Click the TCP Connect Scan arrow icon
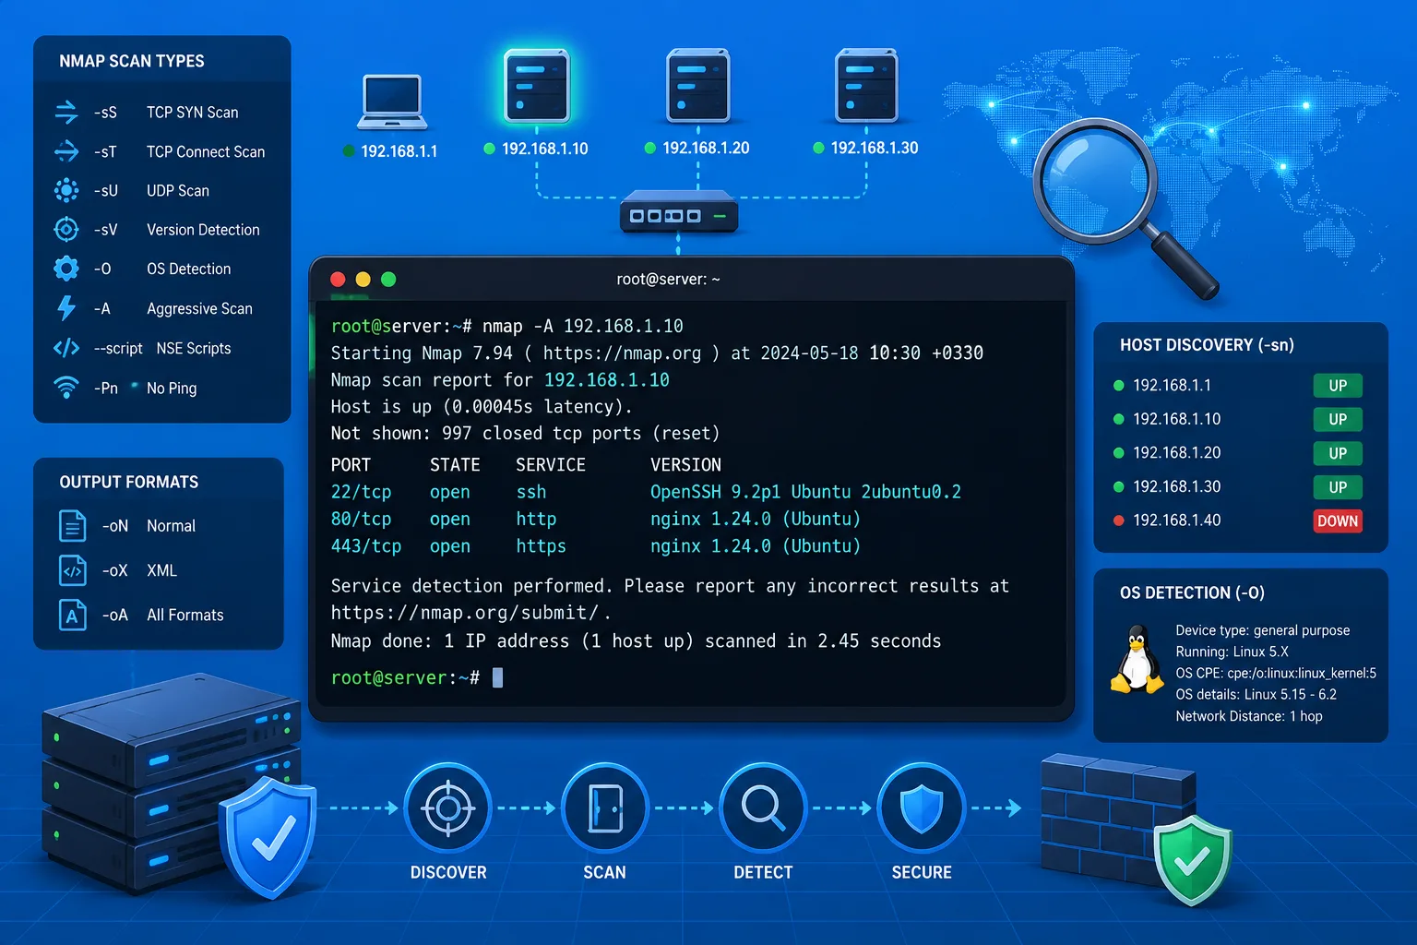Viewport: 1417px width, 945px height. pos(66,151)
